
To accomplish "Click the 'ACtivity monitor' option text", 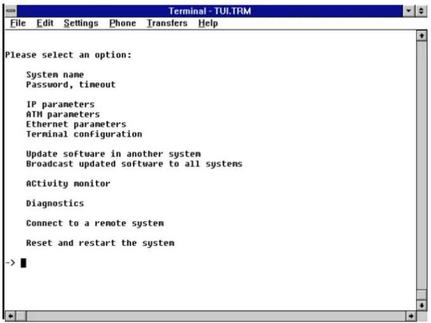I will pyautogui.click(x=68, y=184).
